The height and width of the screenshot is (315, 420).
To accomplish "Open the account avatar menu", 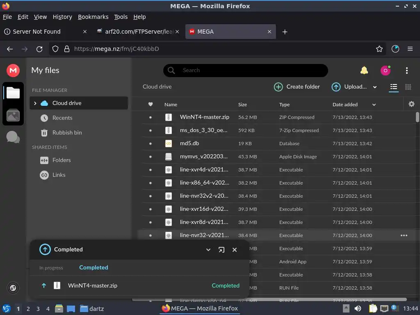I will point(386,71).
